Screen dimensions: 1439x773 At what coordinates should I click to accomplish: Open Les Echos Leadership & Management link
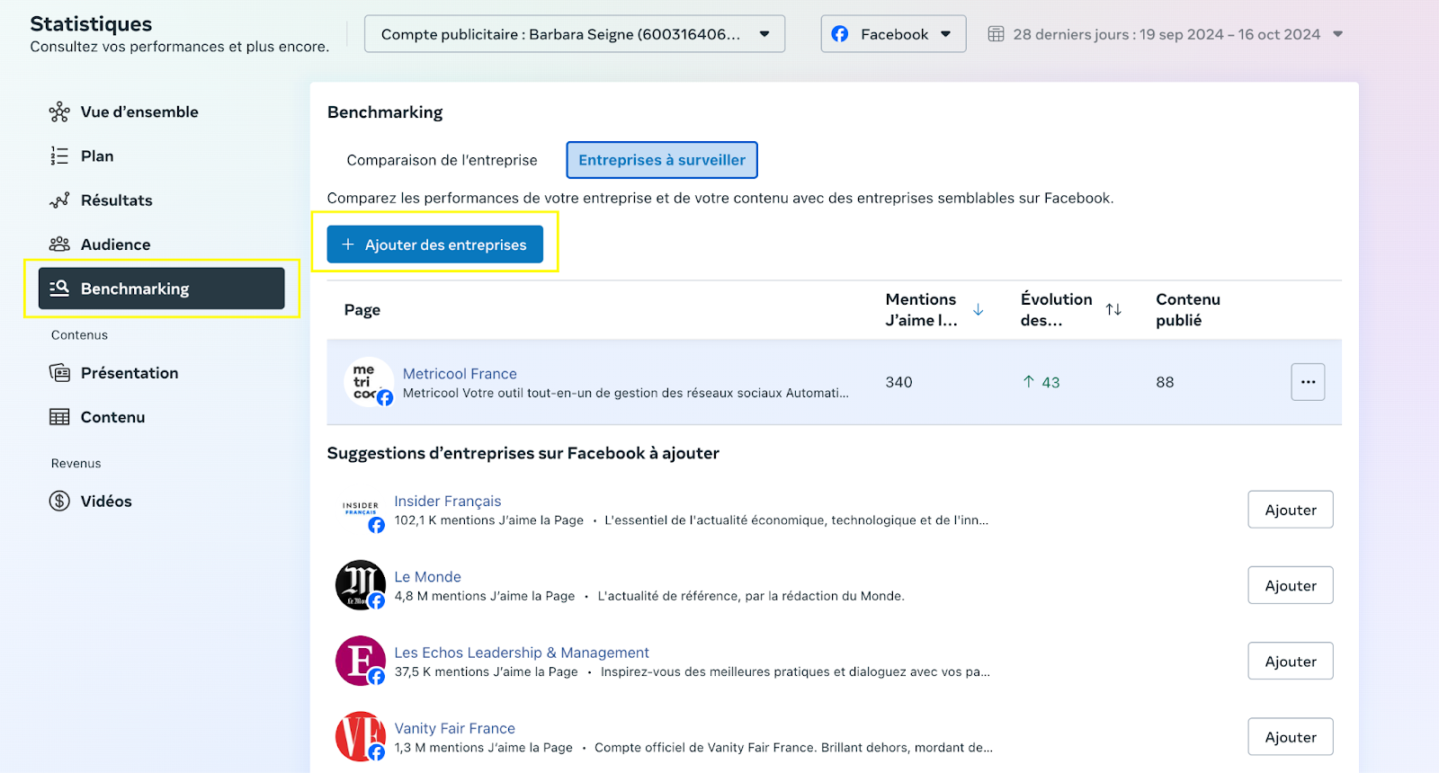pyautogui.click(x=522, y=653)
